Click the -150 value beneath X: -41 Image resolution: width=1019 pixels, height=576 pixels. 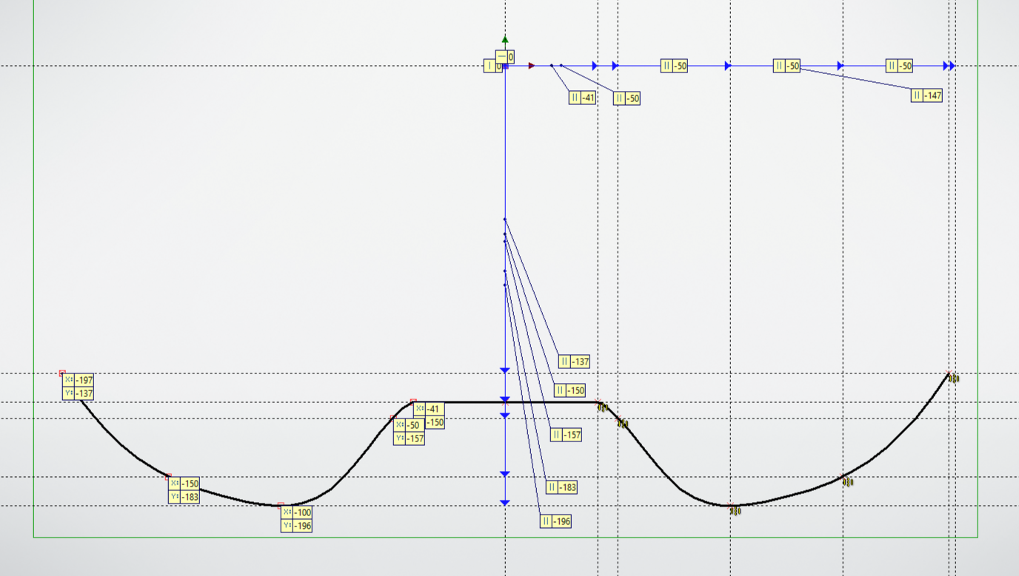point(435,423)
